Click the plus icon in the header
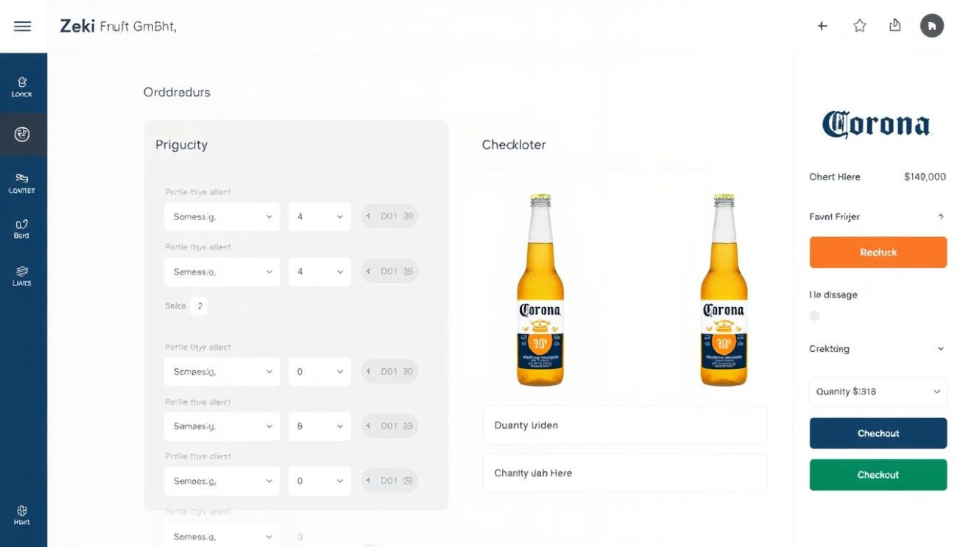957x547 pixels. 822,26
